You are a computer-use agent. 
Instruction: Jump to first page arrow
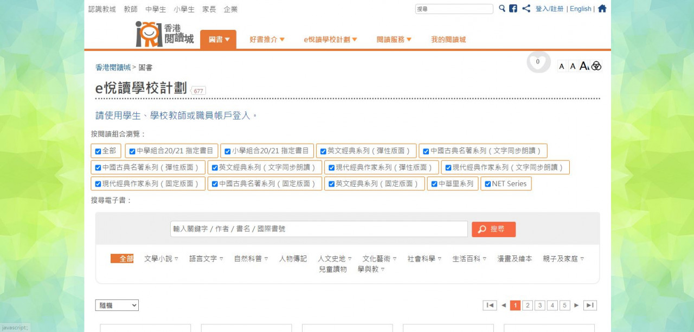coord(490,305)
